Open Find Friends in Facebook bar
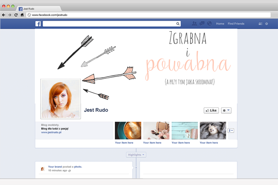The width and height of the screenshot is (278, 185). tap(236, 24)
